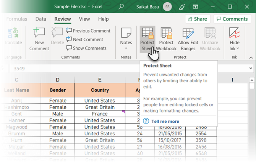Click the Share button
This screenshot has height=162, width=256.
pos(196,19)
